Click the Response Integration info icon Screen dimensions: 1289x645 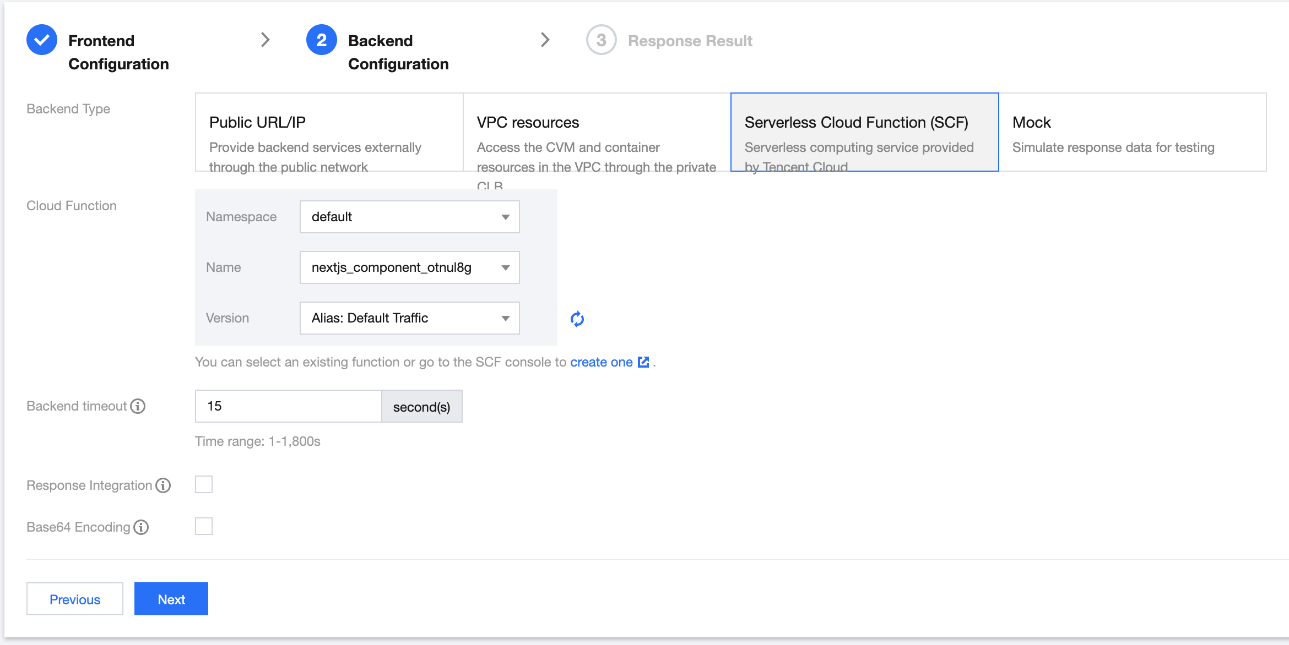coord(163,485)
